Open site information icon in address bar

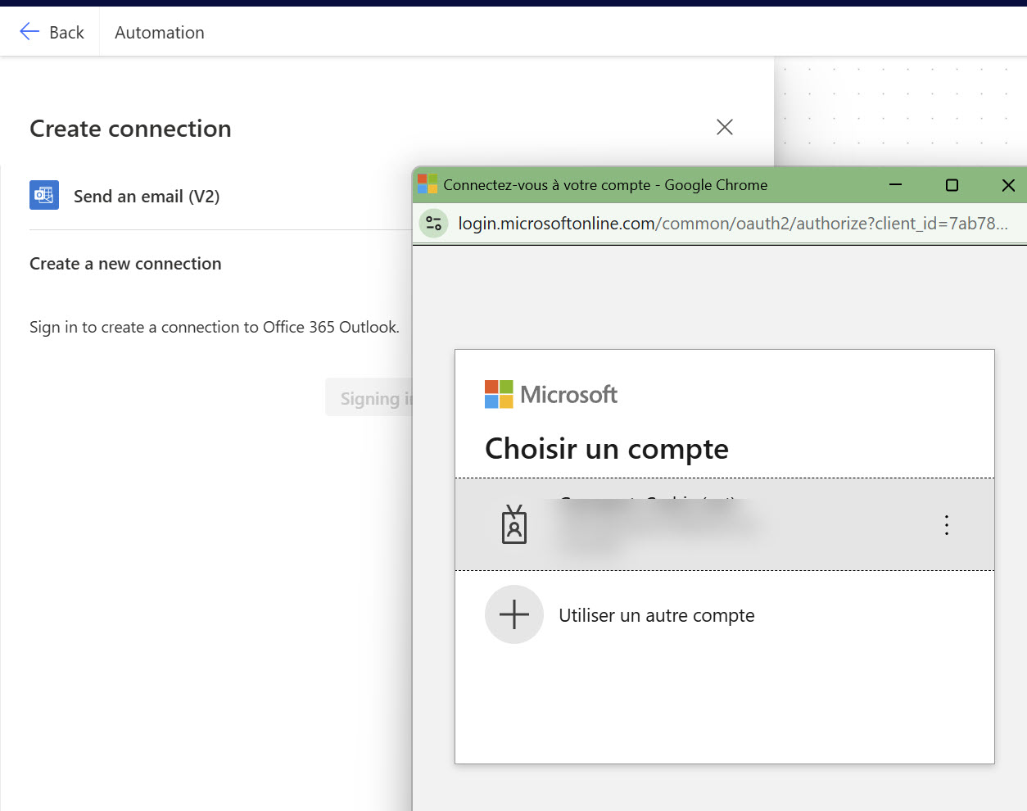[433, 223]
